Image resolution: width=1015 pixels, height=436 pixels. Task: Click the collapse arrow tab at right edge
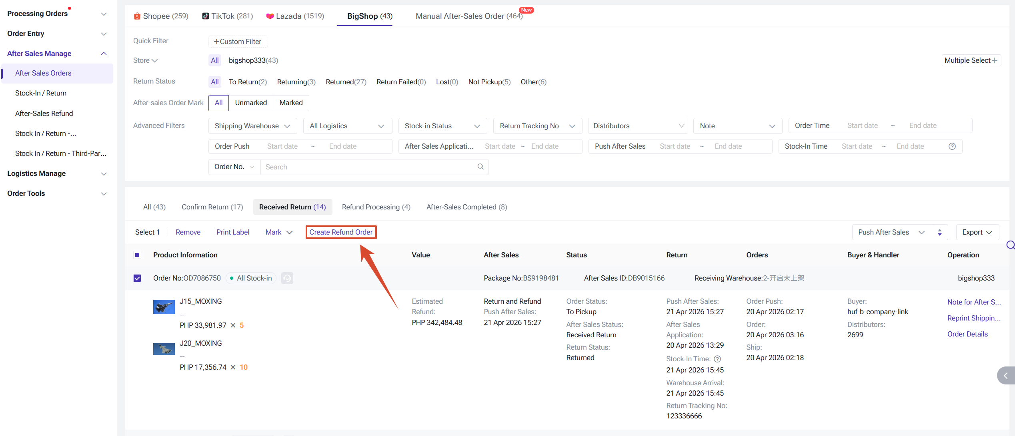point(1005,376)
